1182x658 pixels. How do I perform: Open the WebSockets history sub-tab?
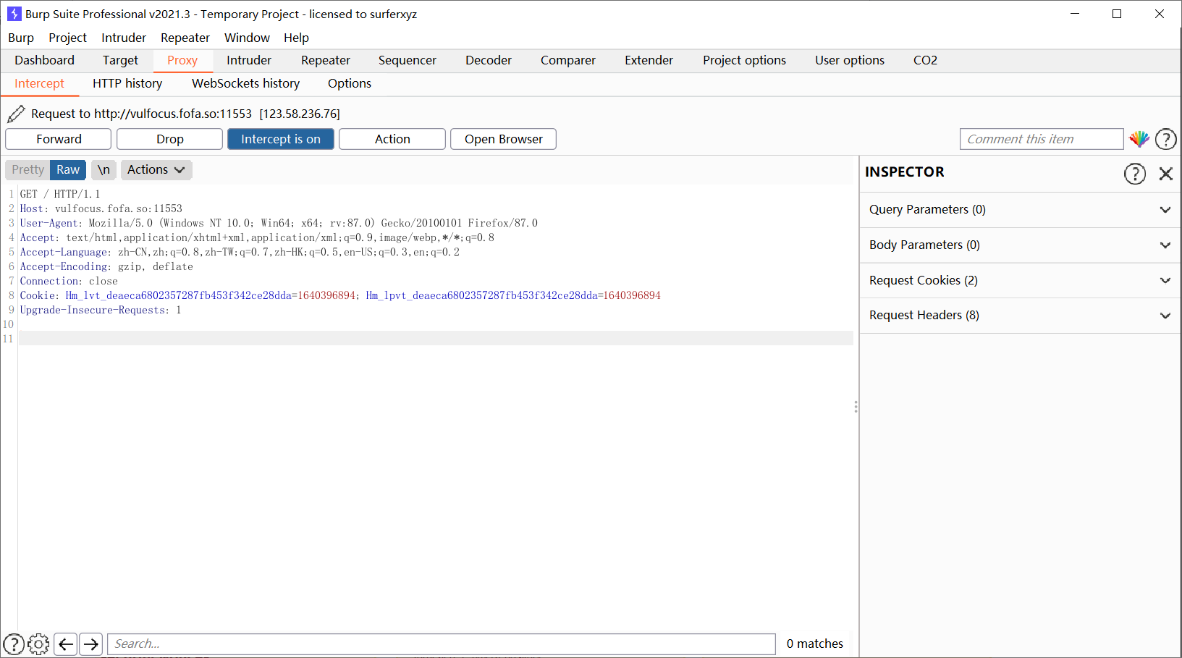point(245,83)
